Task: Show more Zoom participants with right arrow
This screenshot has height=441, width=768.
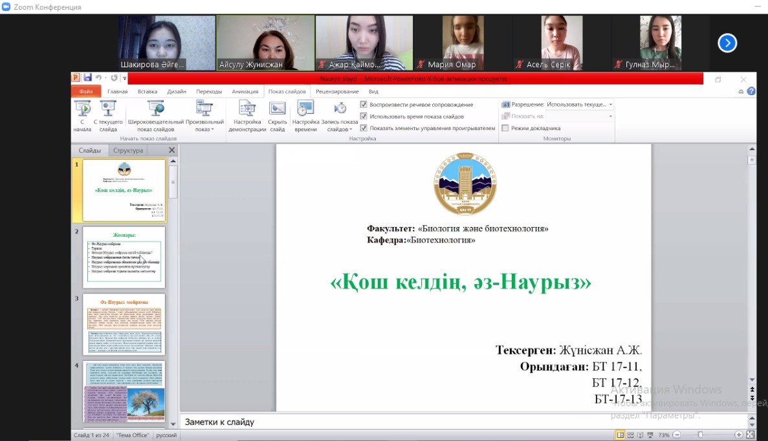Action: (727, 43)
